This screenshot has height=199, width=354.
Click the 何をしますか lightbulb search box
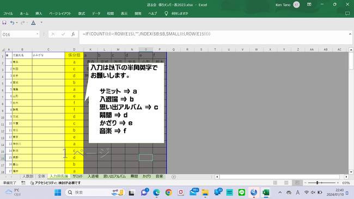tap(176, 14)
